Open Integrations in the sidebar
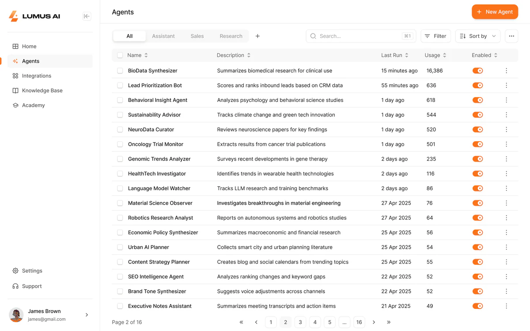The height and width of the screenshot is (331, 530). [x=50, y=76]
